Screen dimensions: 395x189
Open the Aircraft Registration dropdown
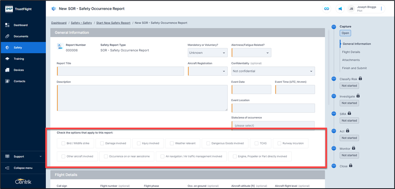[207, 71]
